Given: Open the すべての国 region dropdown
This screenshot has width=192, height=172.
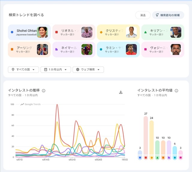Looking at the screenshot, I should click(23, 70).
